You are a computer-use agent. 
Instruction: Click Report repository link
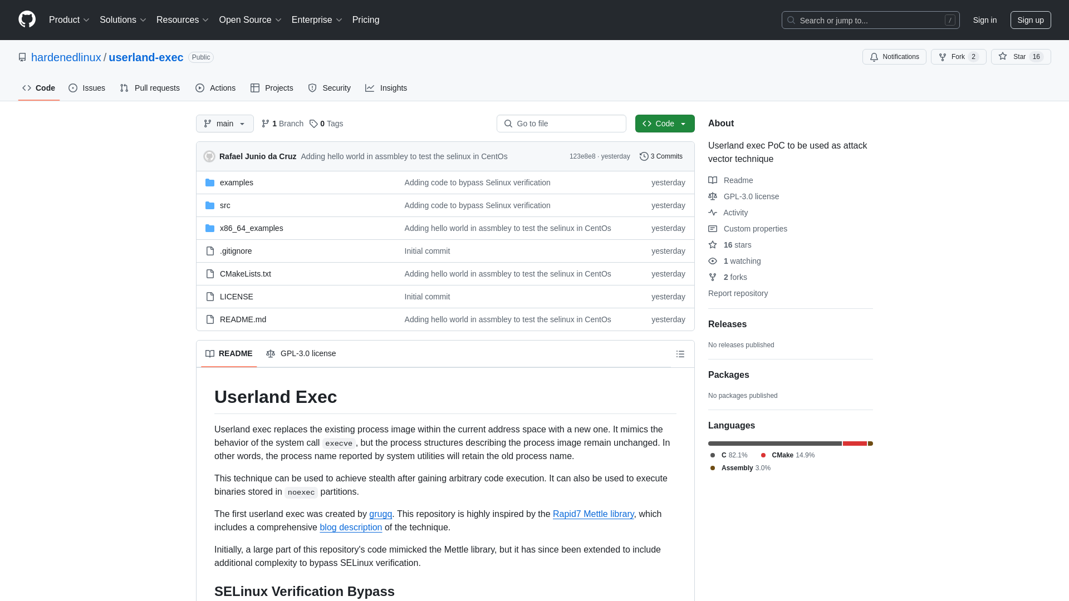coord(738,293)
